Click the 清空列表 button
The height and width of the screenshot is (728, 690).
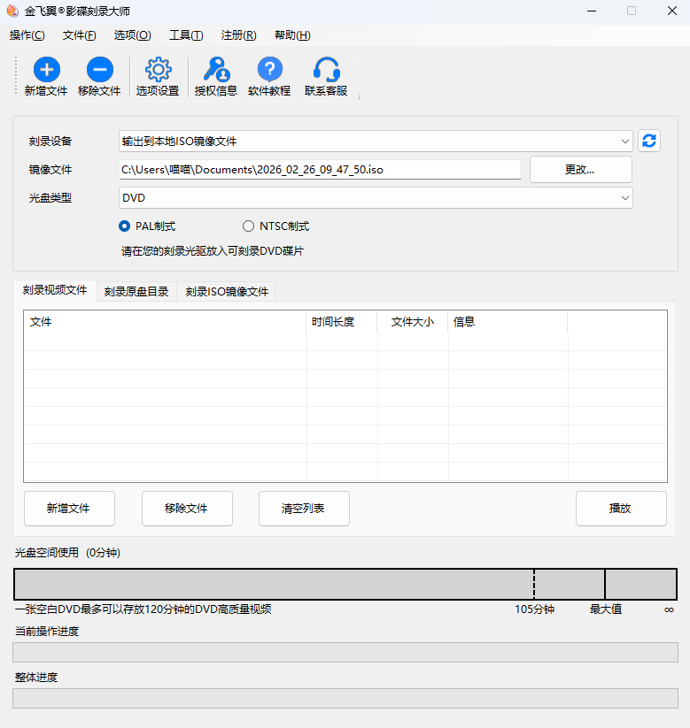[304, 509]
